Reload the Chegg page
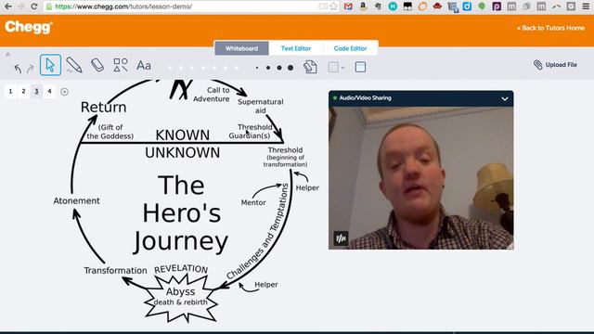 [x=34, y=6]
